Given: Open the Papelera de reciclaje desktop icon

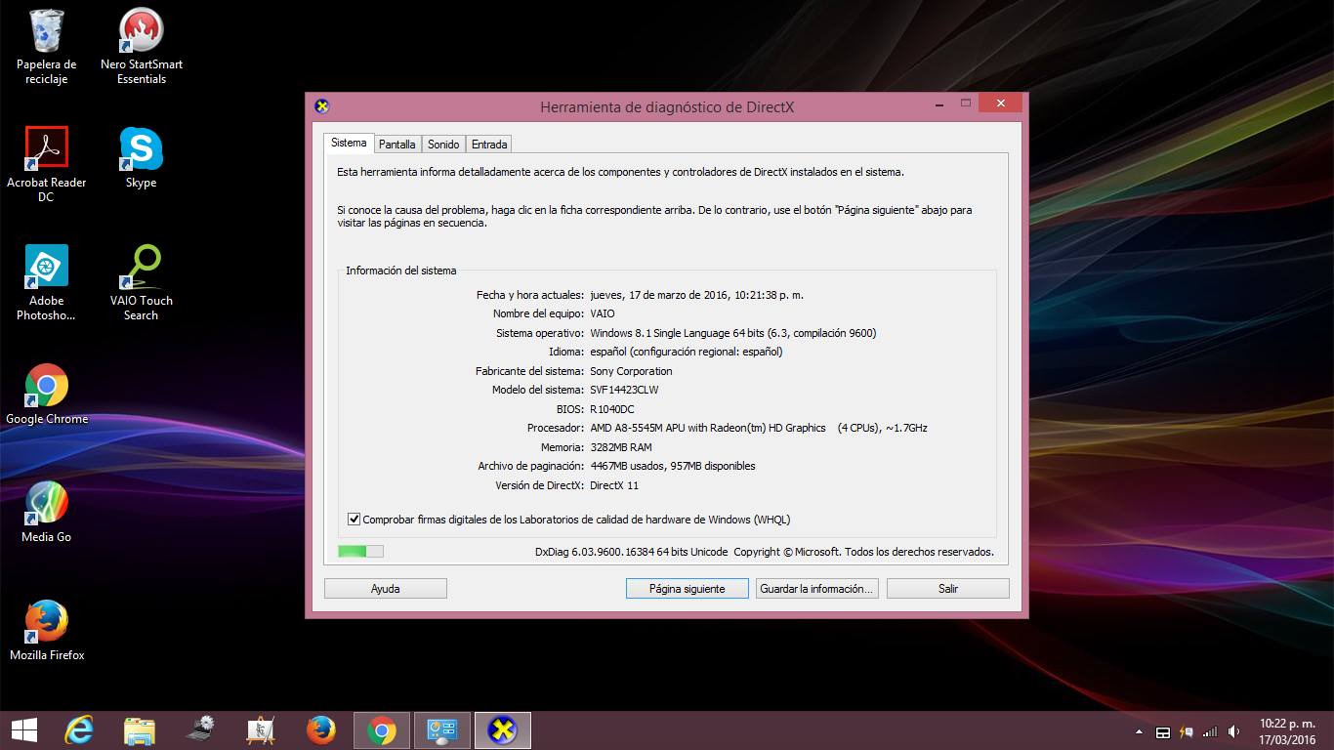Looking at the screenshot, I should 46,47.
